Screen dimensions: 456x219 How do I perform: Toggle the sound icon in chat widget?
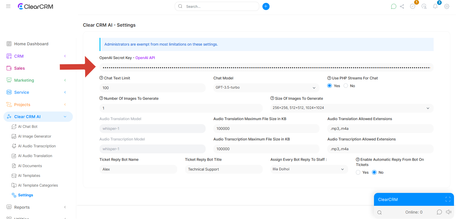coord(449,212)
